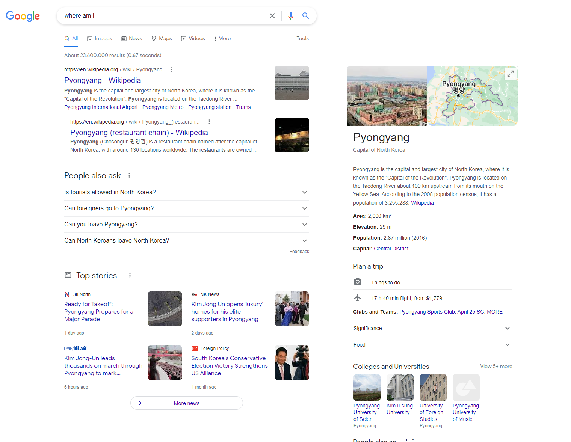Switch to the Maps tab
571x442 pixels.
[x=162, y=39]
